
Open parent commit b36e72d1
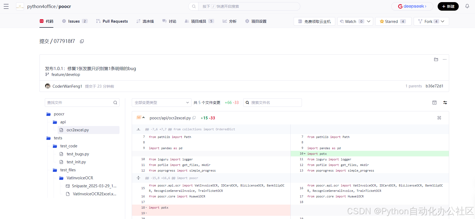click(434, 86)
